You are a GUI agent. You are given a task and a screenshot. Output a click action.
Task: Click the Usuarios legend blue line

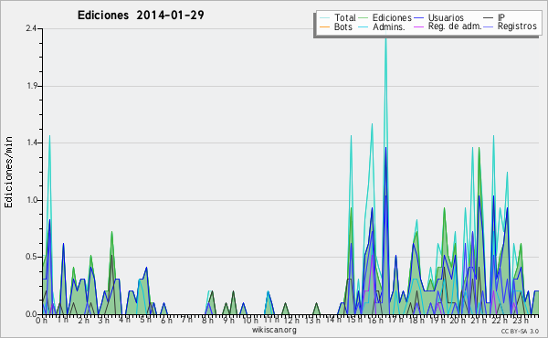(x=418, y=18)
